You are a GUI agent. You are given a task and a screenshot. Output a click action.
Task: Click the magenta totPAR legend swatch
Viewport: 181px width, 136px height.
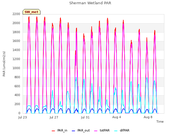tap(96, 131)
